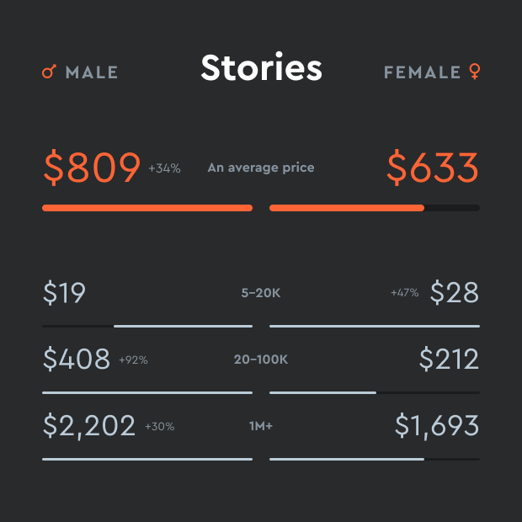Image resolution: width=522 pixels, height=522 pixels.
Task: Click the male $2,202 price value
Action: [89, 426]
